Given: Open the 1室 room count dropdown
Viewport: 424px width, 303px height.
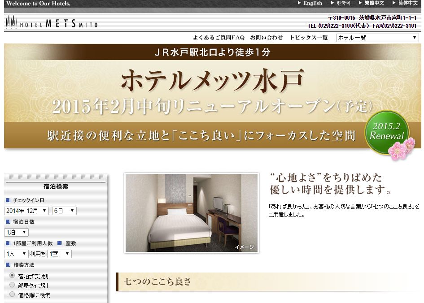Looking at the screenshot, I should point(59,254).
